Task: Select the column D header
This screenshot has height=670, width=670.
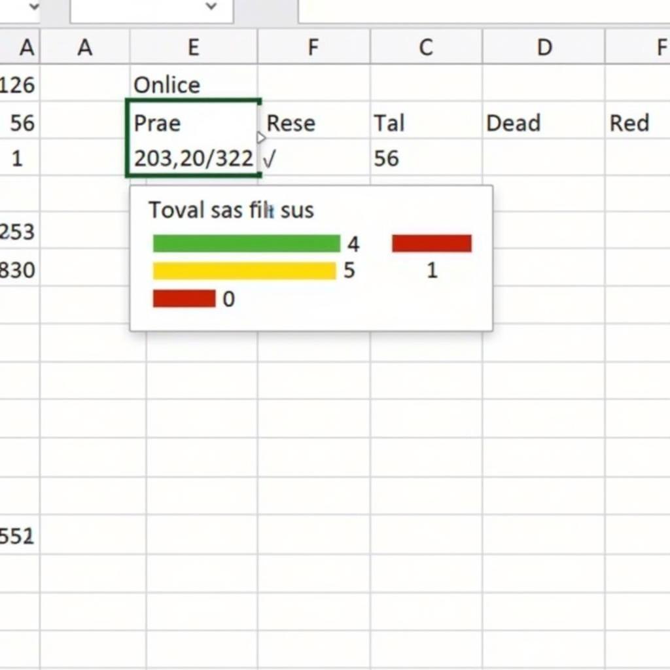Action: 544,47
